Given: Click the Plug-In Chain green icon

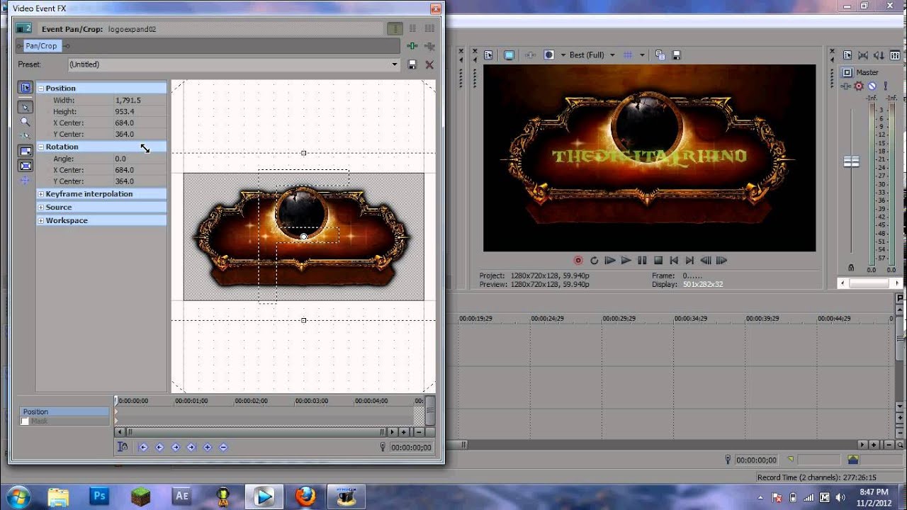Looking at the screenshot, I should coord(412,46).
